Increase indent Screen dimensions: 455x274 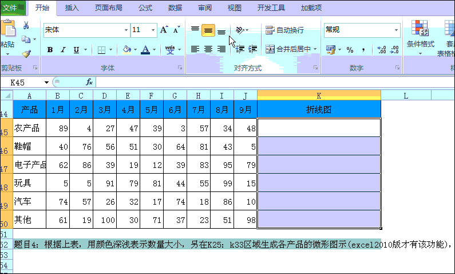tap(252, 49)
